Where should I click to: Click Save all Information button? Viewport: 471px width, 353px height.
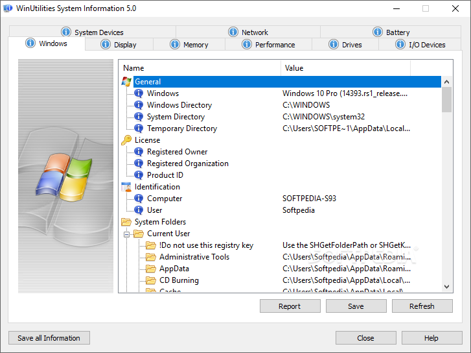(49, 338)
